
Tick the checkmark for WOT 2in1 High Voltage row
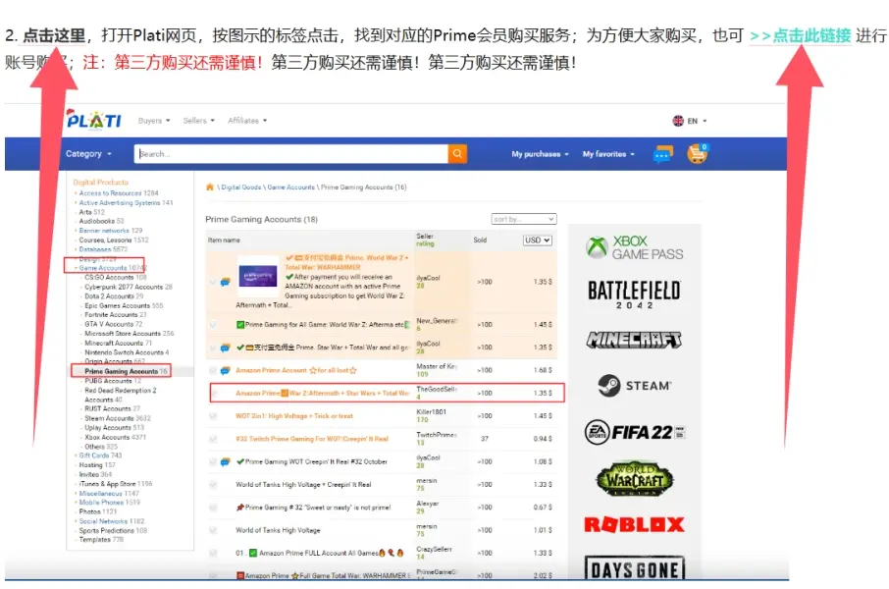pos(213,416)
